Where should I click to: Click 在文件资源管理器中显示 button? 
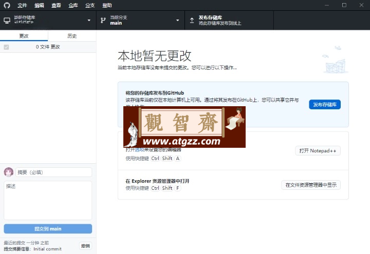(x=311, y=185)
